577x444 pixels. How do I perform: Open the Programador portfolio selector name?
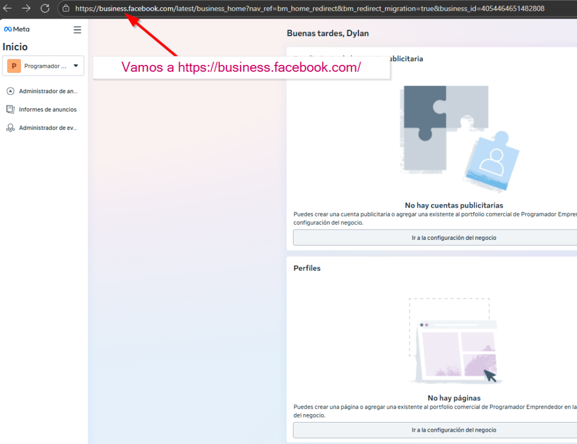point(45,66)
